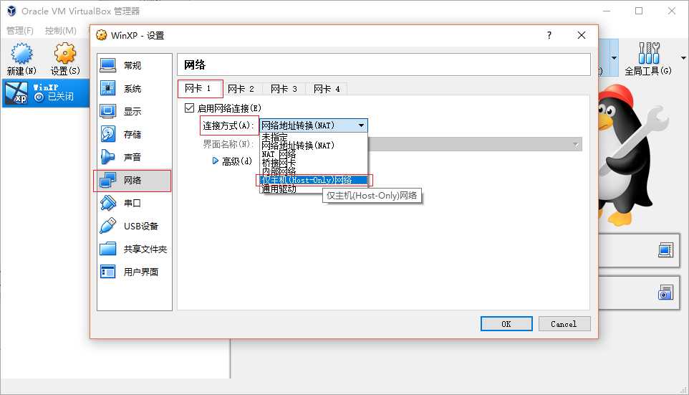Viewport: 689px width, 395px height.
Task: Open the 显示 (Display) settings category
Action: (x=134, y=111)
